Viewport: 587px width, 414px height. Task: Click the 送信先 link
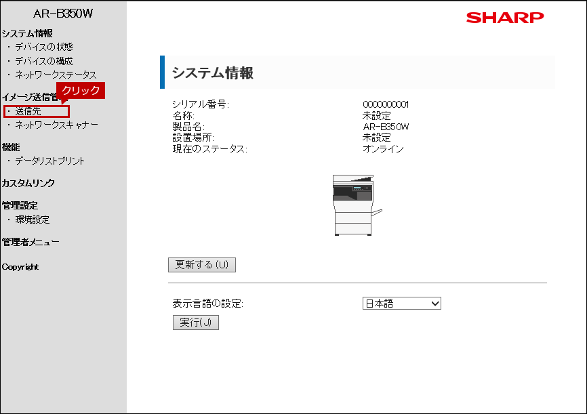(28, 111)
